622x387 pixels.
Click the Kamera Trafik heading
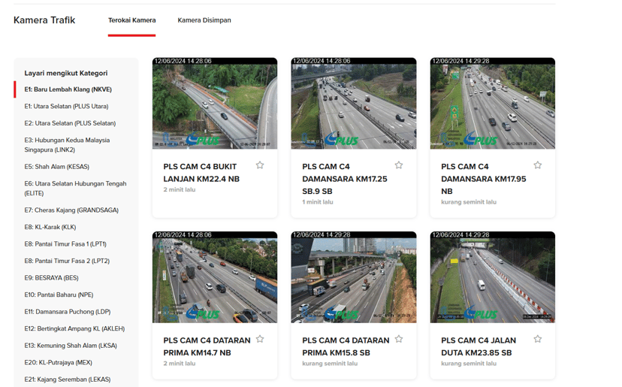tap(44, 20)
